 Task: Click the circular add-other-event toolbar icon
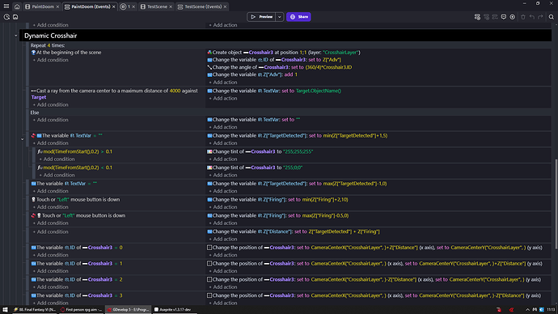click(x=513, y=17)
